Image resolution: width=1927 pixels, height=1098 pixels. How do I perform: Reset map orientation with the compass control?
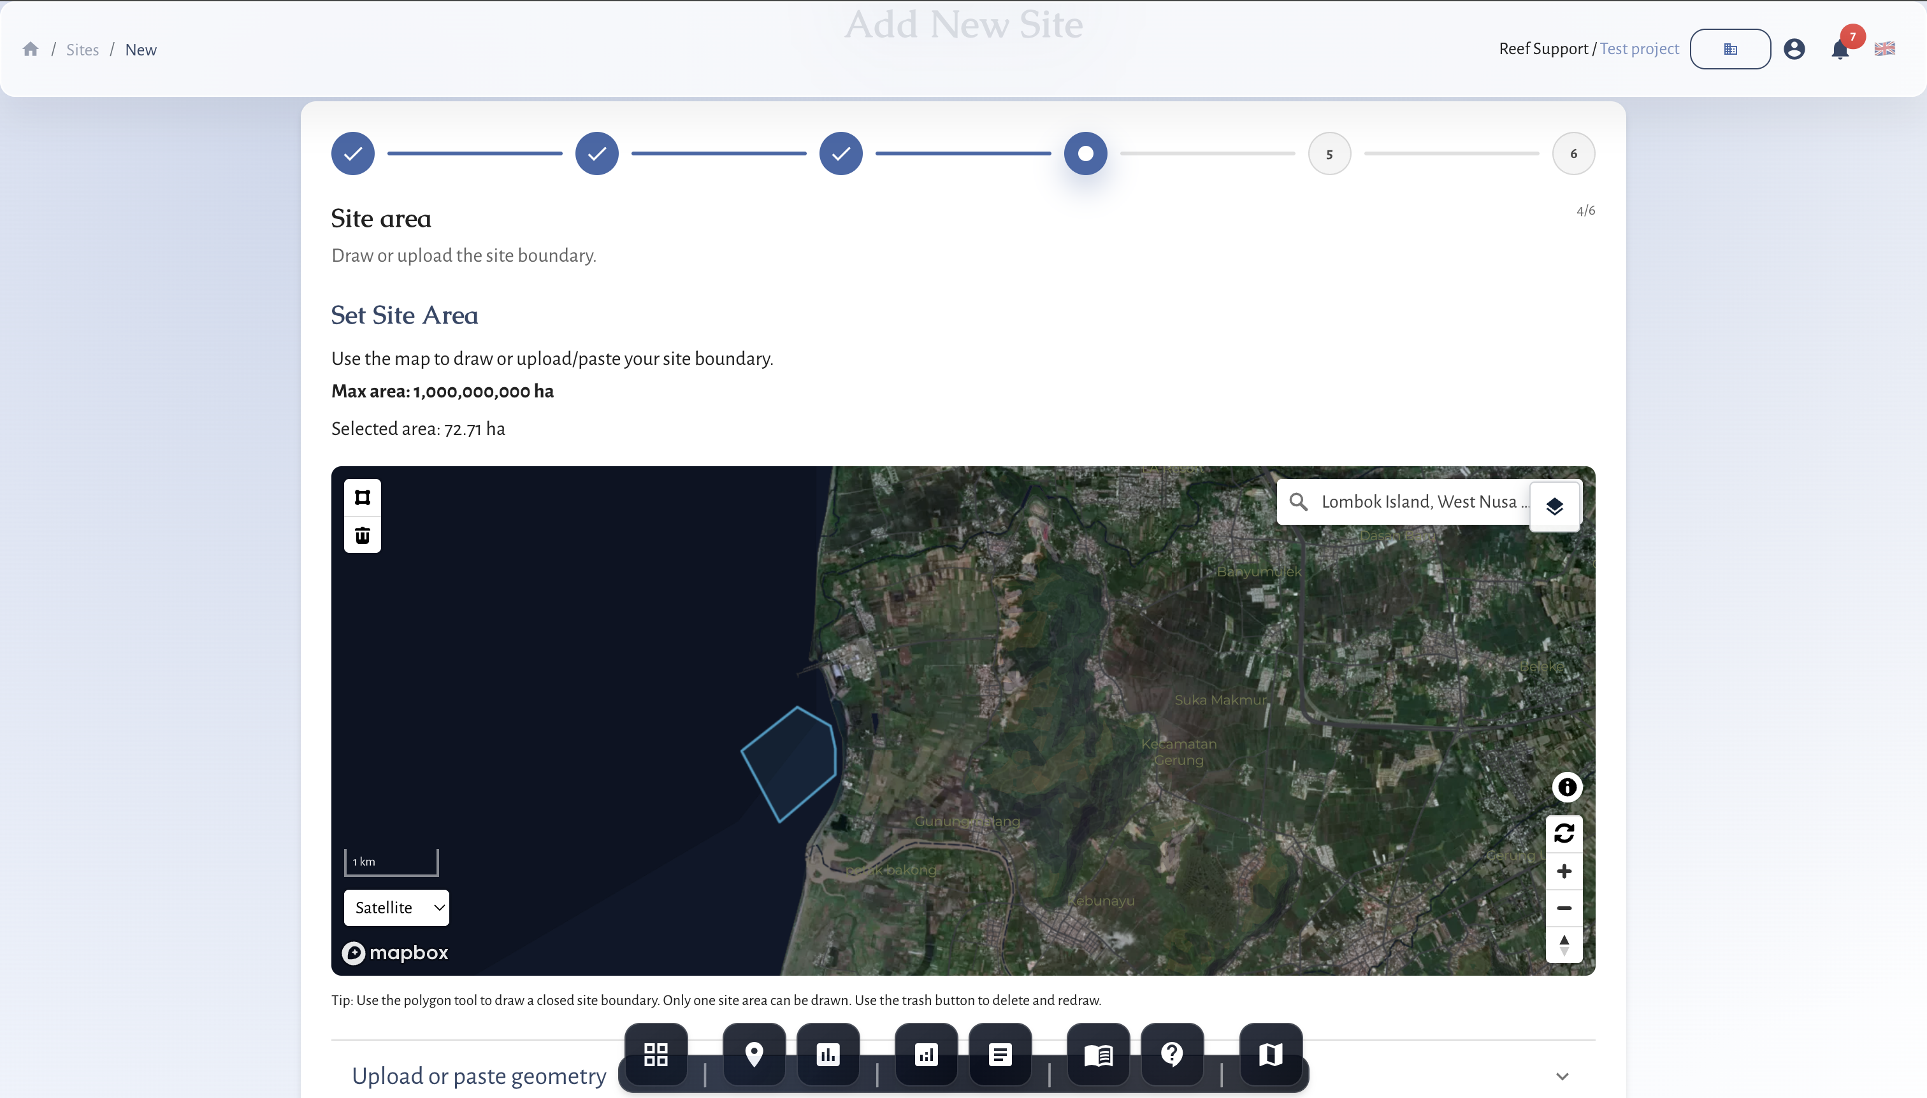click(1565, 945)
